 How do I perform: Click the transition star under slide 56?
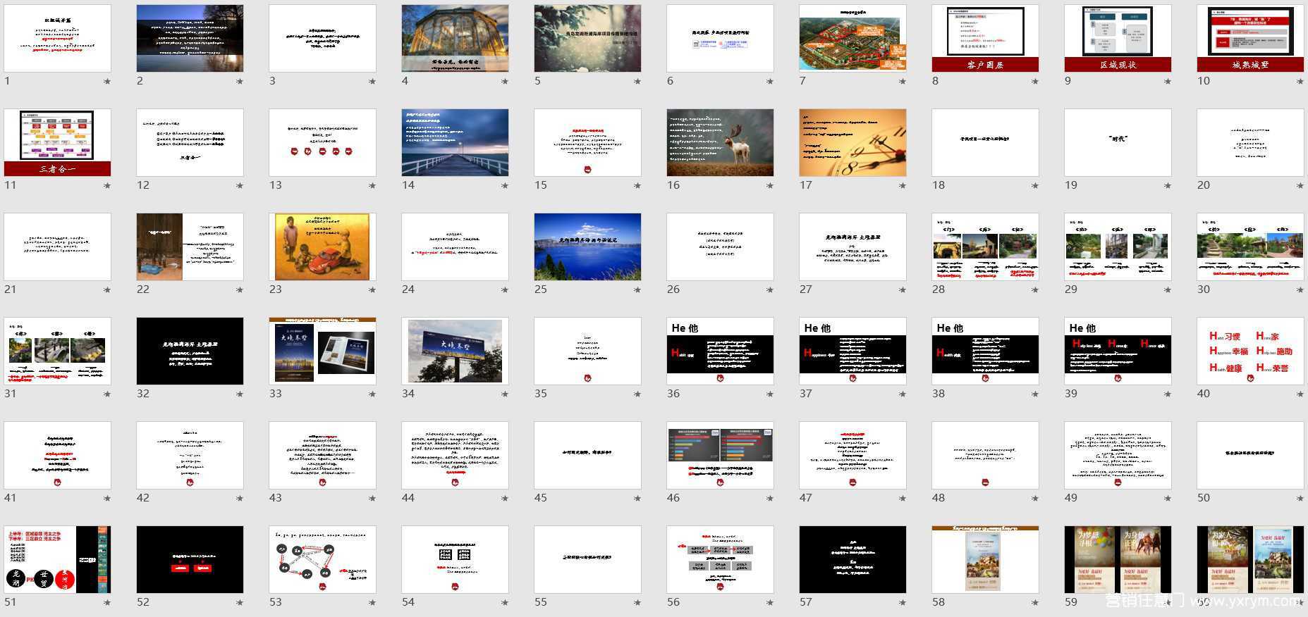click(770, 603)
